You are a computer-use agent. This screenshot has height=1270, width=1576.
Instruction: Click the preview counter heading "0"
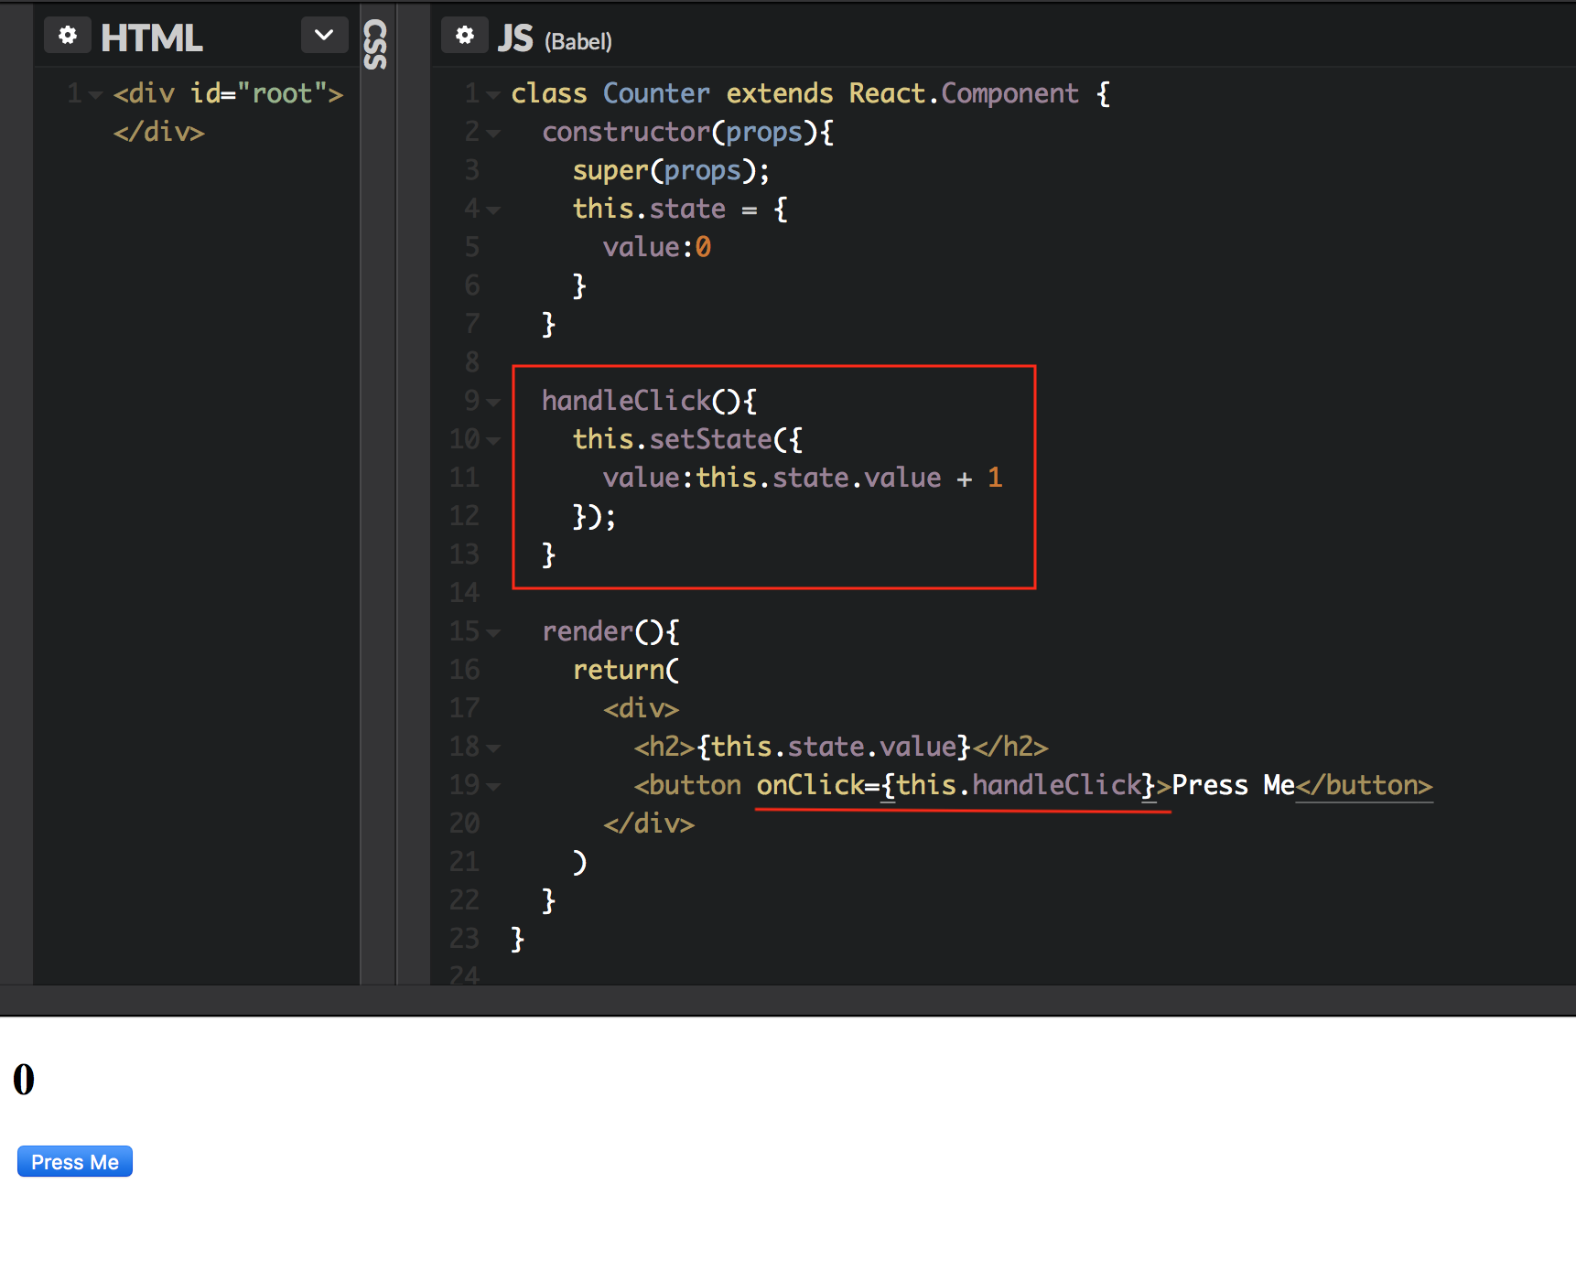(x=24, y=1080)
